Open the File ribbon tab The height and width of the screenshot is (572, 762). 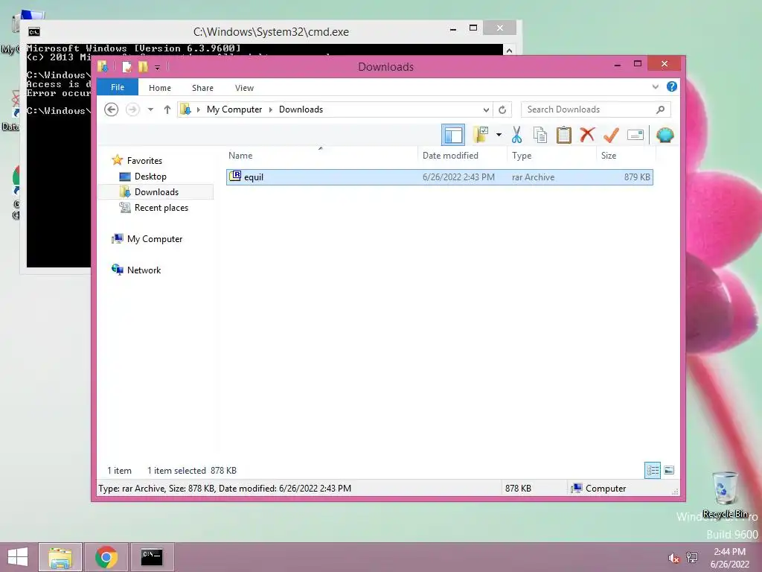click(118, 88)
